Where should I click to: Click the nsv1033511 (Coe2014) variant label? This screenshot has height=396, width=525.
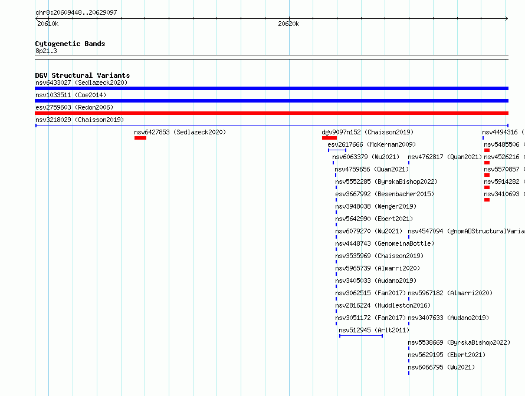point(71,95)
